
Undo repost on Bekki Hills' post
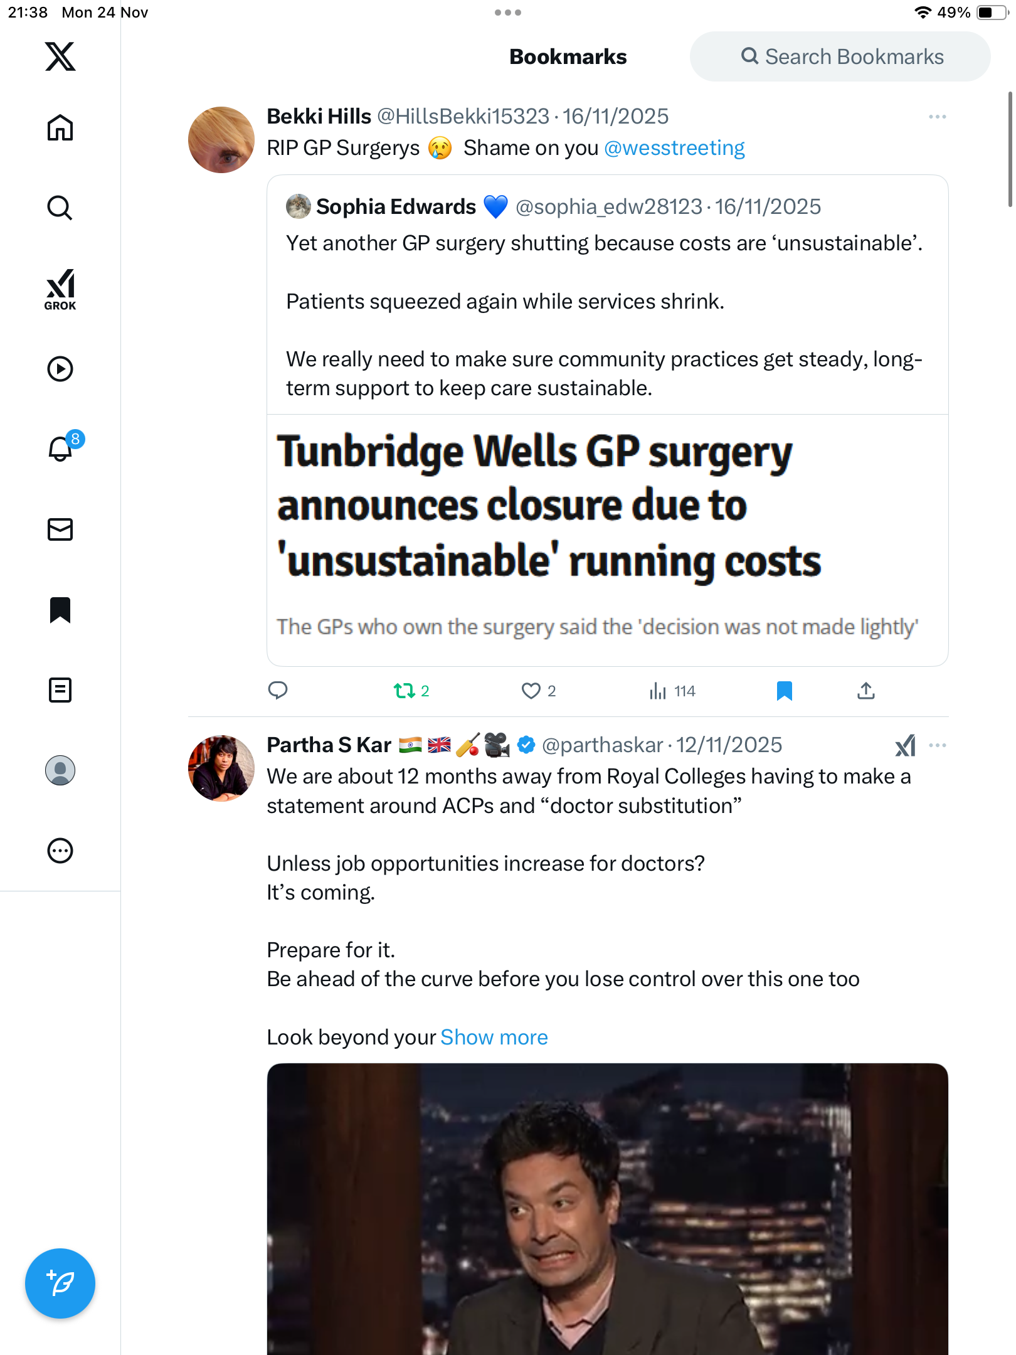(405, 691)
